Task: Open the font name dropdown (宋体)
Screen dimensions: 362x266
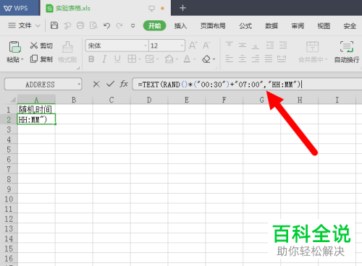Action: pos(146,46)
